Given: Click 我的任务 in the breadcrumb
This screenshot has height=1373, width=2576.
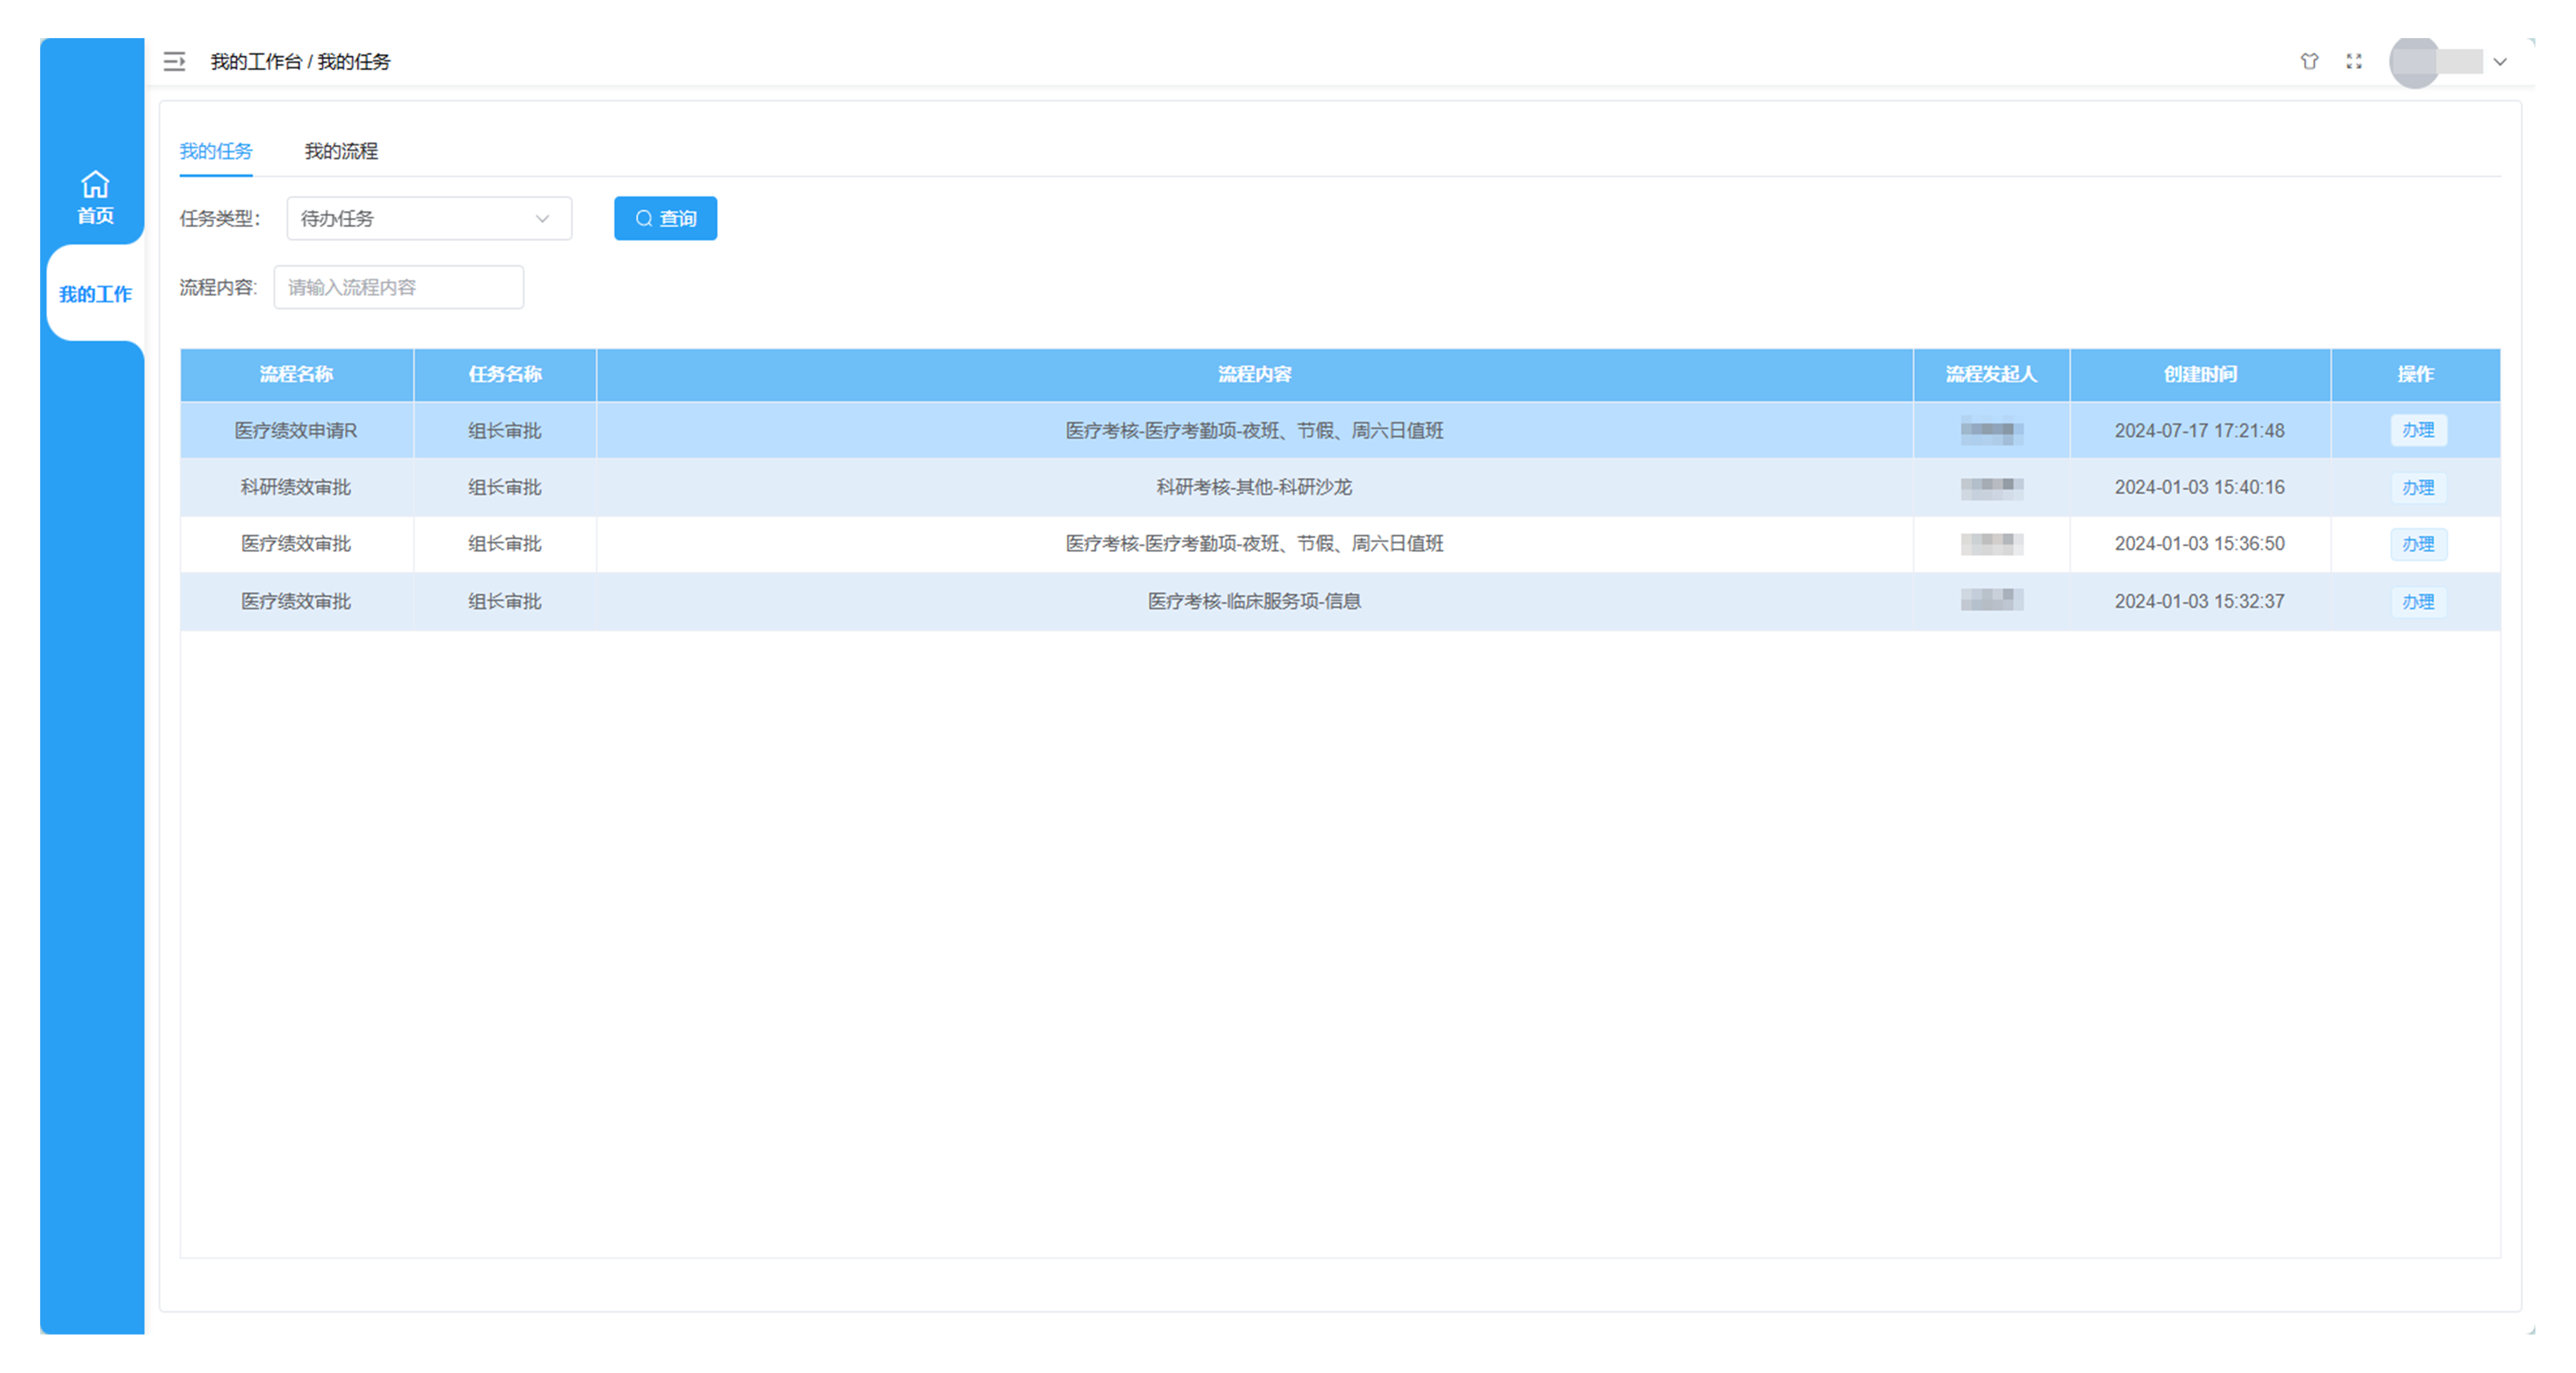Looking at the screenshot, I should tap(354, 62).
